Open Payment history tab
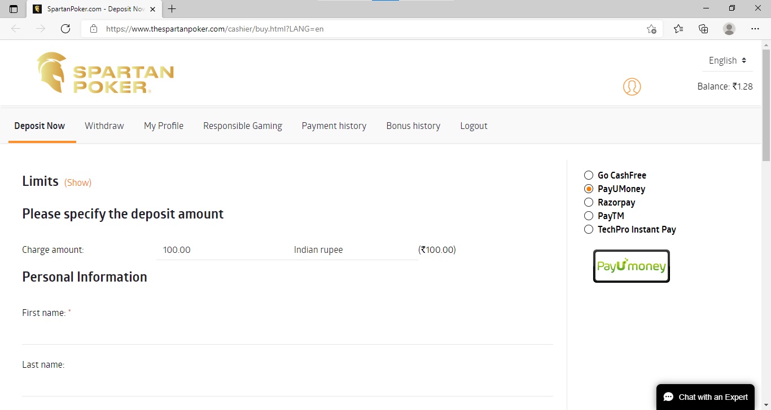This screenshot has height=410, width=771. pyautogui.click(x=334, y=126)
